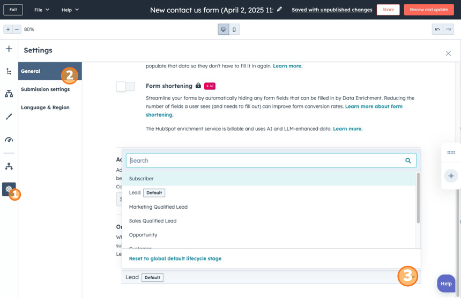Edit the form name with pencil icon

coord(280,10)
